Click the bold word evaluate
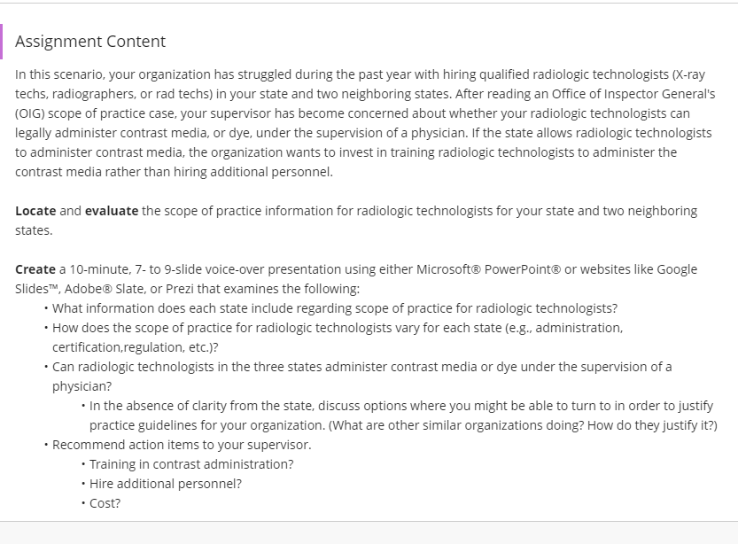The height and width of the screenshot is (544, 738). (112, 211)
